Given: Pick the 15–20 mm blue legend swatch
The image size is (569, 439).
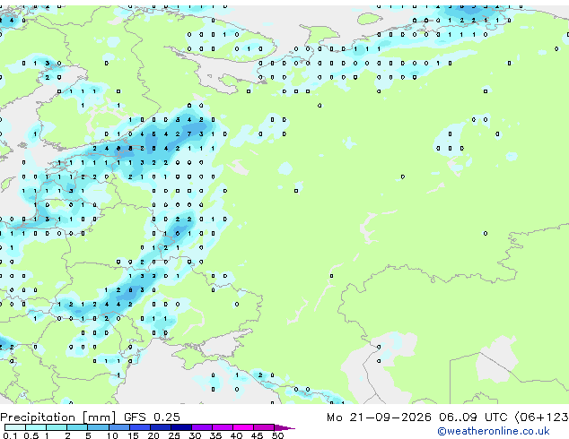Looking at the screenshot, I should coord(139,427).
